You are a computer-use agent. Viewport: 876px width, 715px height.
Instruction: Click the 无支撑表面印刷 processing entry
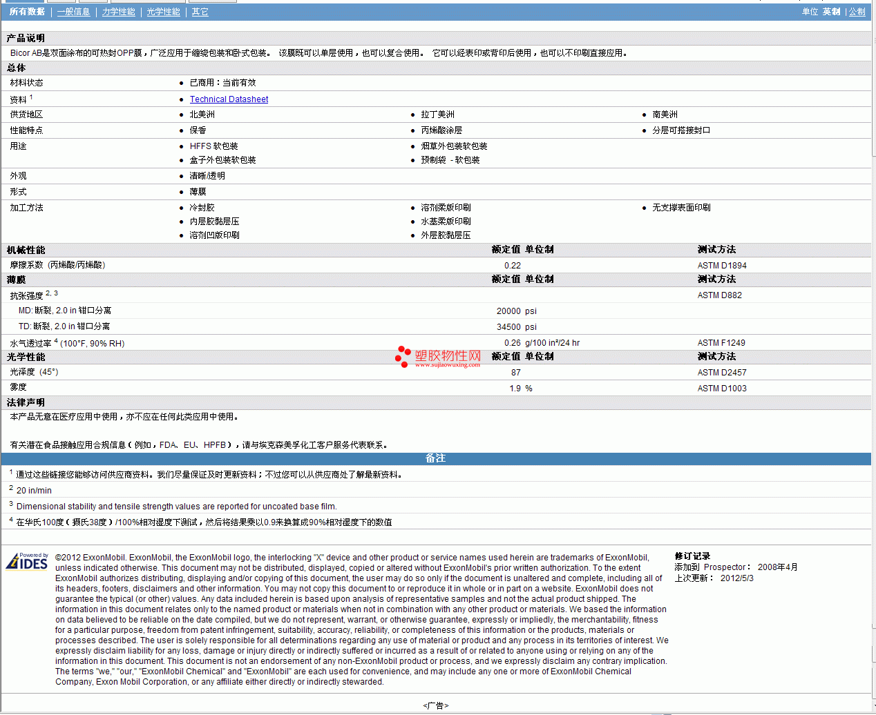pyautogui.click(x=682, y=208)
